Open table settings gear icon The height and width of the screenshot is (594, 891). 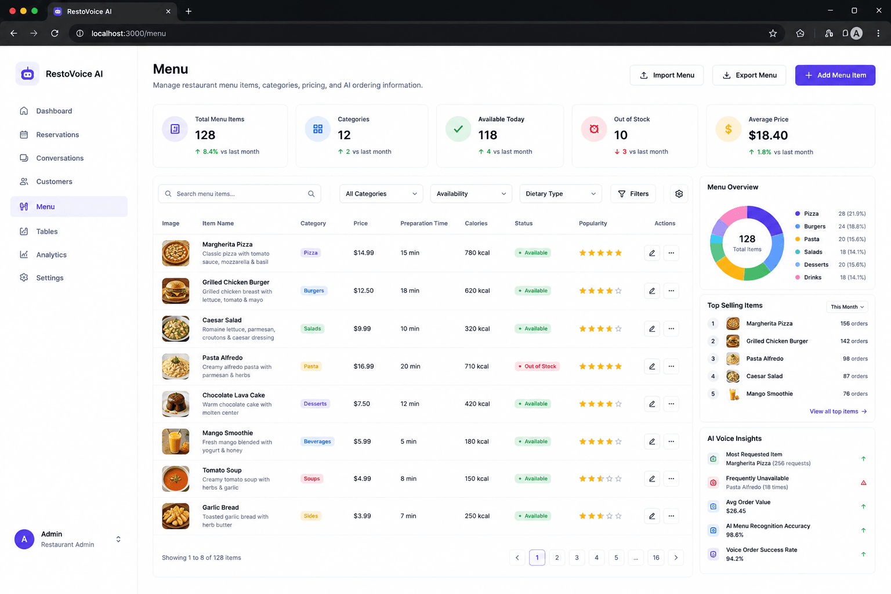[x=679, y=194]
